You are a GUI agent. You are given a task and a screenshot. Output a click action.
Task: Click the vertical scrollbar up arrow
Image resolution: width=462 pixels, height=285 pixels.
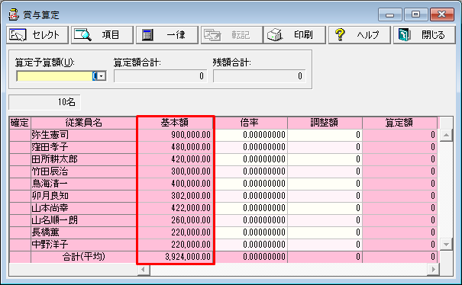446,135
